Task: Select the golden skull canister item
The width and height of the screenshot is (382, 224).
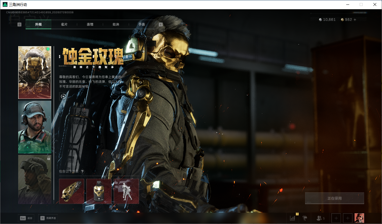Action: pos(99,191)
